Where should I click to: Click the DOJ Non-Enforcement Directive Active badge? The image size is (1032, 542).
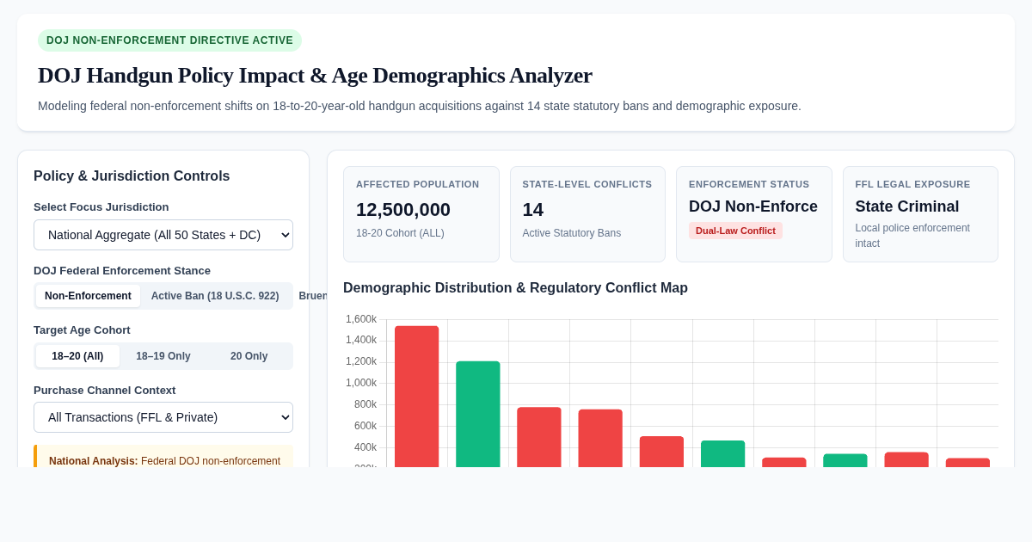coord(169,40)
